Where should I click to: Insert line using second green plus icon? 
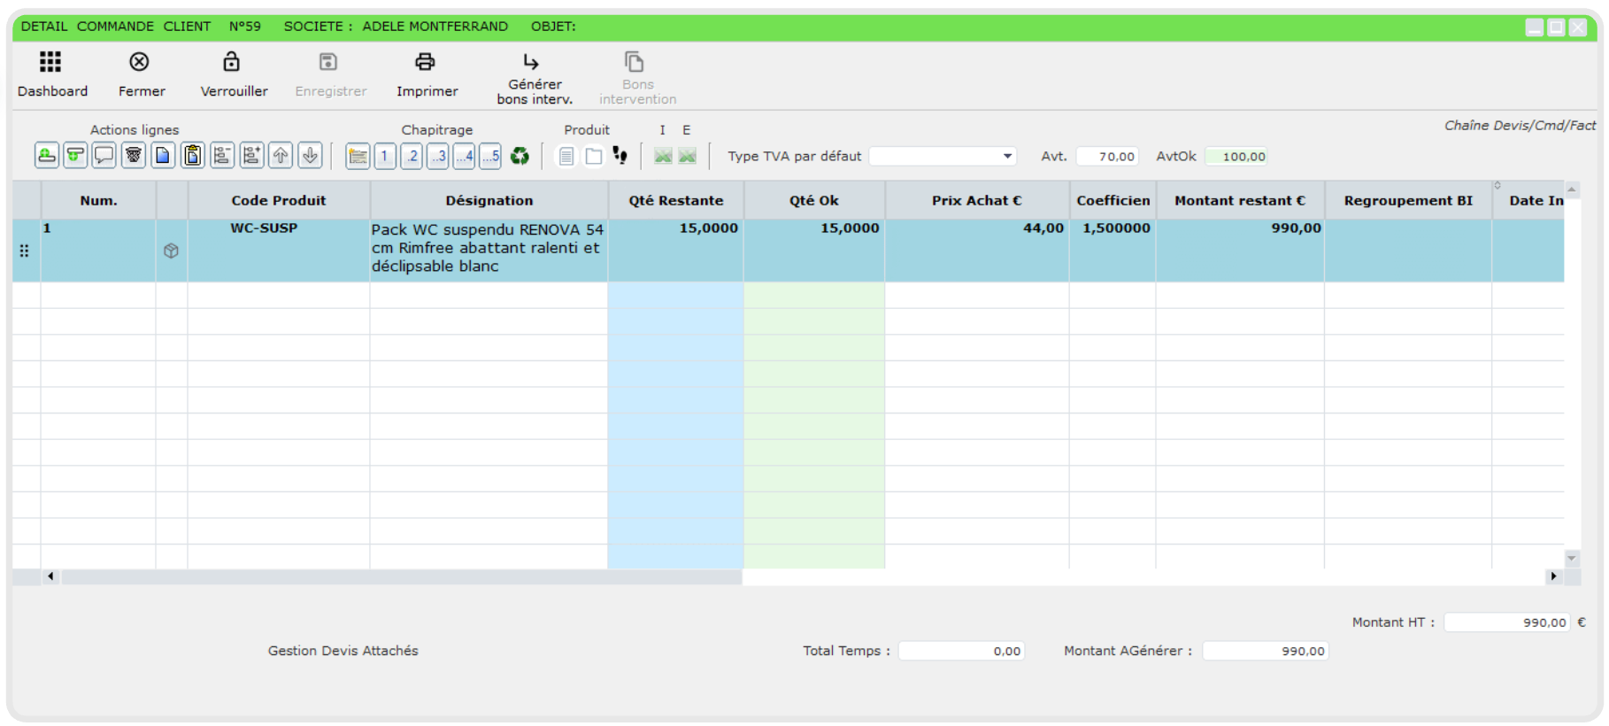(75, 156)
